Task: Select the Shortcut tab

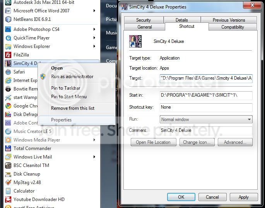Action: point(187,27)
